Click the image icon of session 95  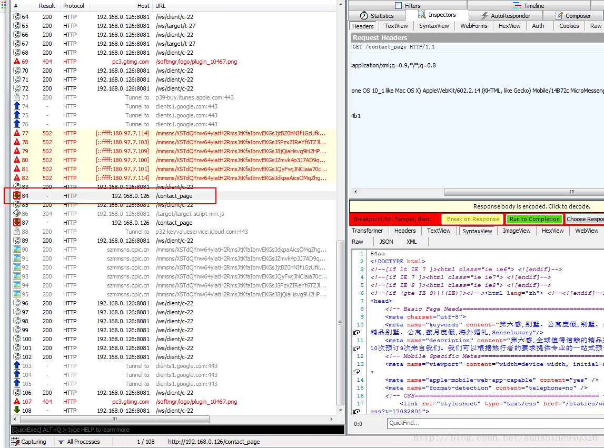16,294
